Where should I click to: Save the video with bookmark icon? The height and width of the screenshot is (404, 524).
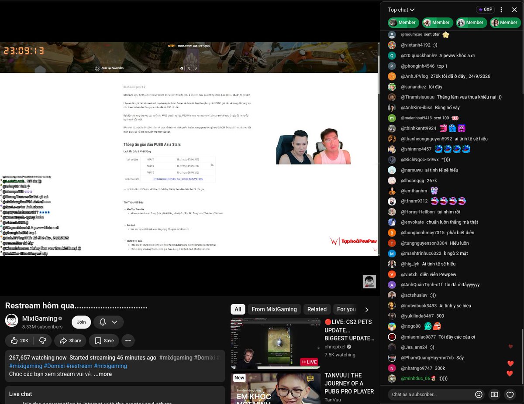tap(104, 341)
